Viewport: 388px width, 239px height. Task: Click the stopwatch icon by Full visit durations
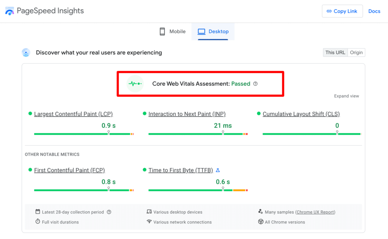(38, 221)
